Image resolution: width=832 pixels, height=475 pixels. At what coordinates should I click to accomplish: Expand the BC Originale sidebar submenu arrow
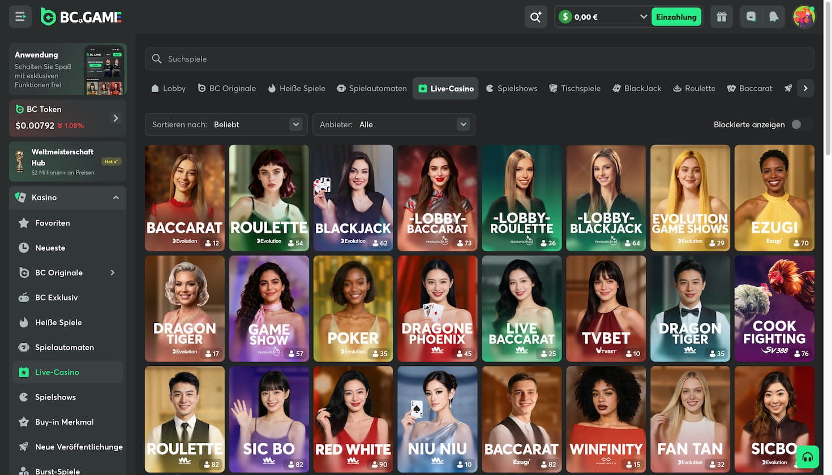coord(113,273)
